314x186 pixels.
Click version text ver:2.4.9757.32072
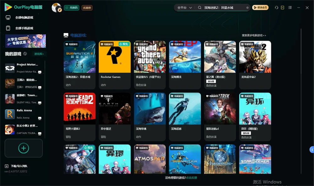(16, 171)
